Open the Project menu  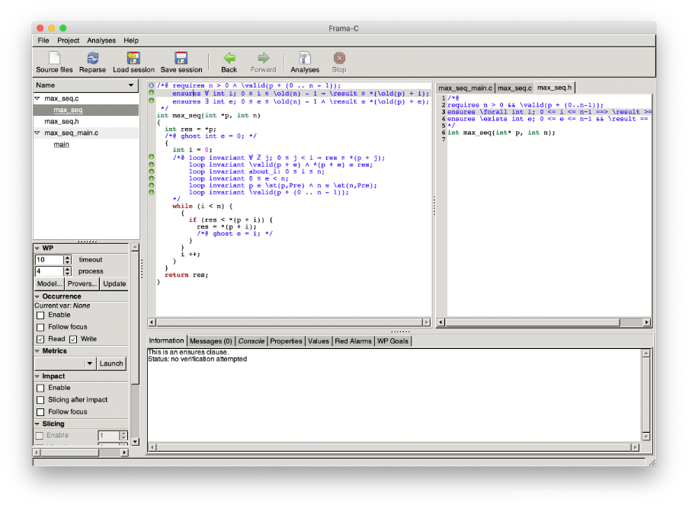(68, 40)
